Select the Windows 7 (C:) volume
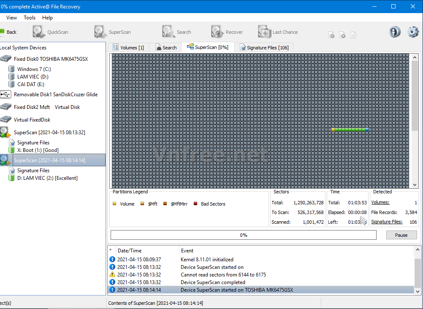 pyautogui.click(x=34, y=69)
